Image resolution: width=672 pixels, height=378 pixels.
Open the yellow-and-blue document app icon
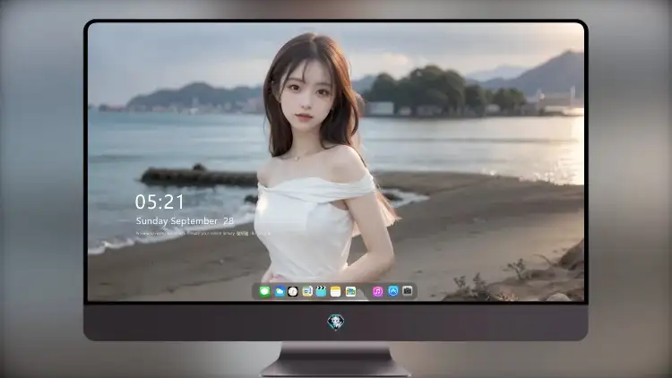tap(307, 291)
